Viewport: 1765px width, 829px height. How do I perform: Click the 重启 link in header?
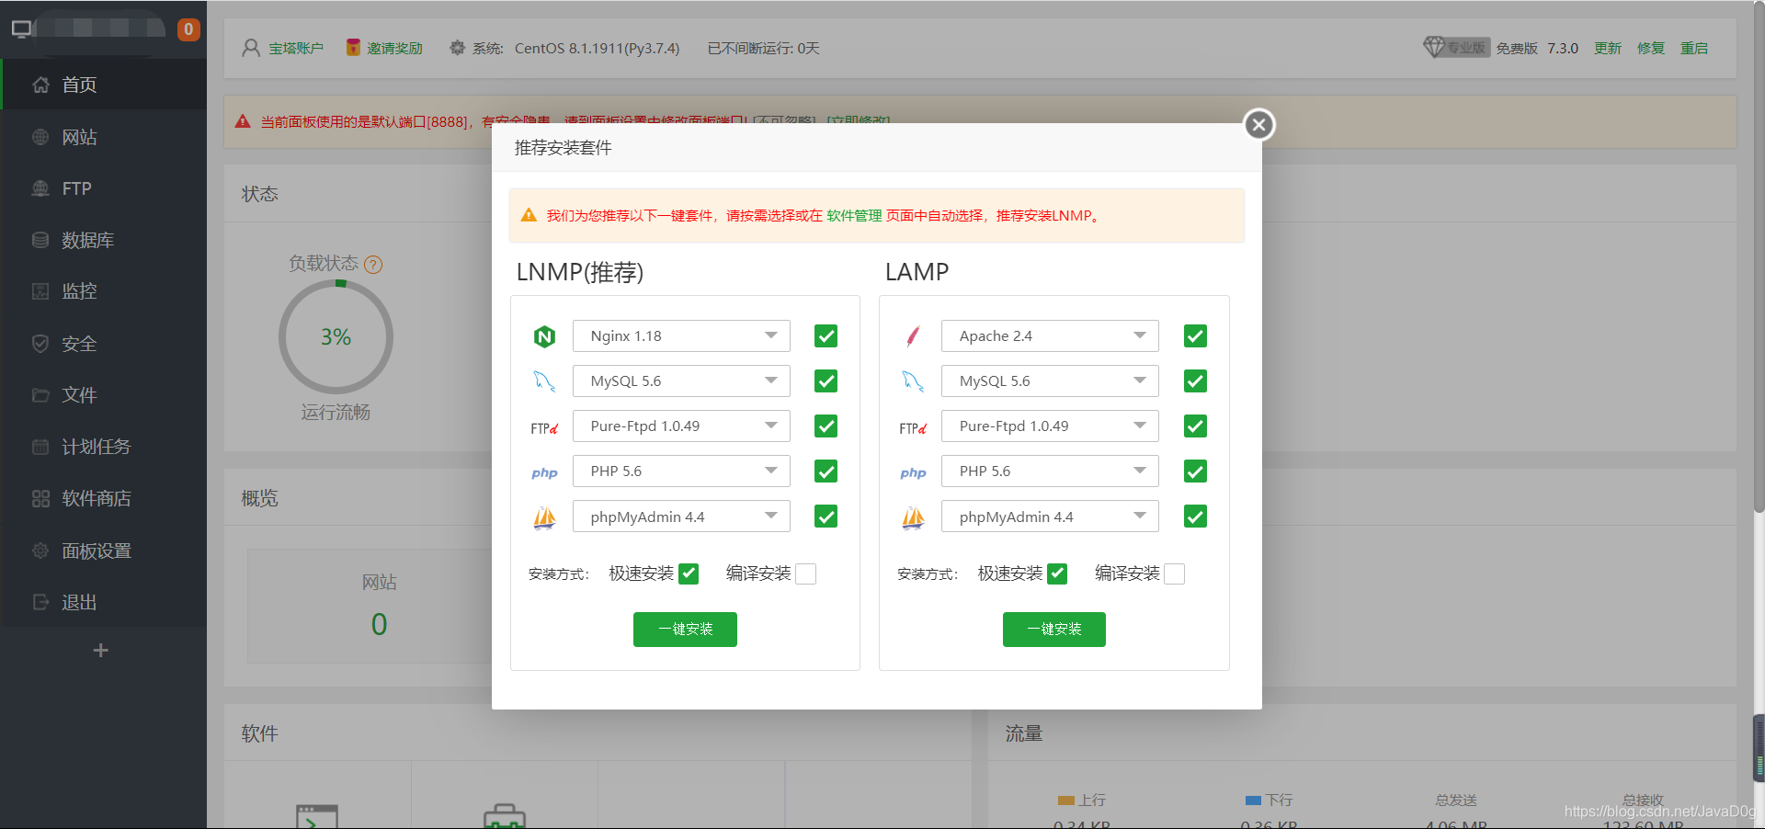click(1694, 48)
